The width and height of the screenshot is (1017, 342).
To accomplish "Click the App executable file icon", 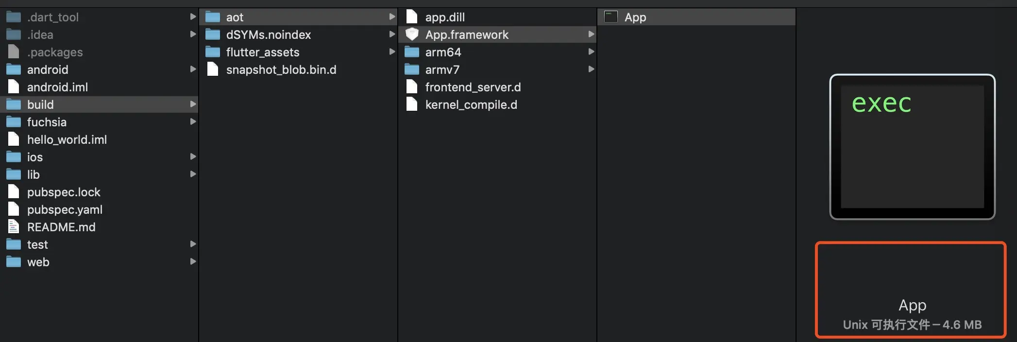I will (x=610, y=17).
